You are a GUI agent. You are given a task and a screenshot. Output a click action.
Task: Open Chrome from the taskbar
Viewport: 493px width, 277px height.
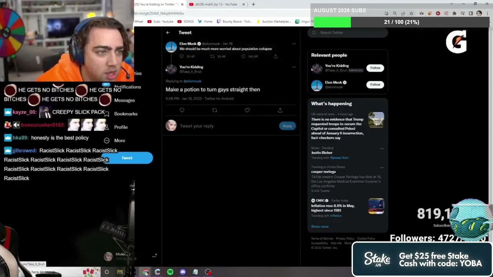pyautogui.click(x=145, y=272)
